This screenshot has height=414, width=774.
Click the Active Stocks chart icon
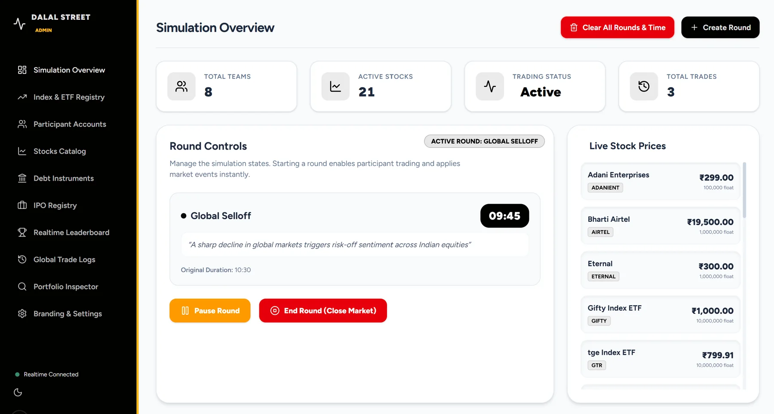(x=335, y=86)
